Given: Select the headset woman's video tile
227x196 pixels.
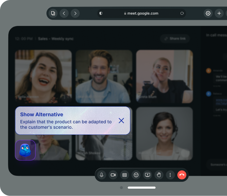Looking at the screenshot, I should [165, 134].
